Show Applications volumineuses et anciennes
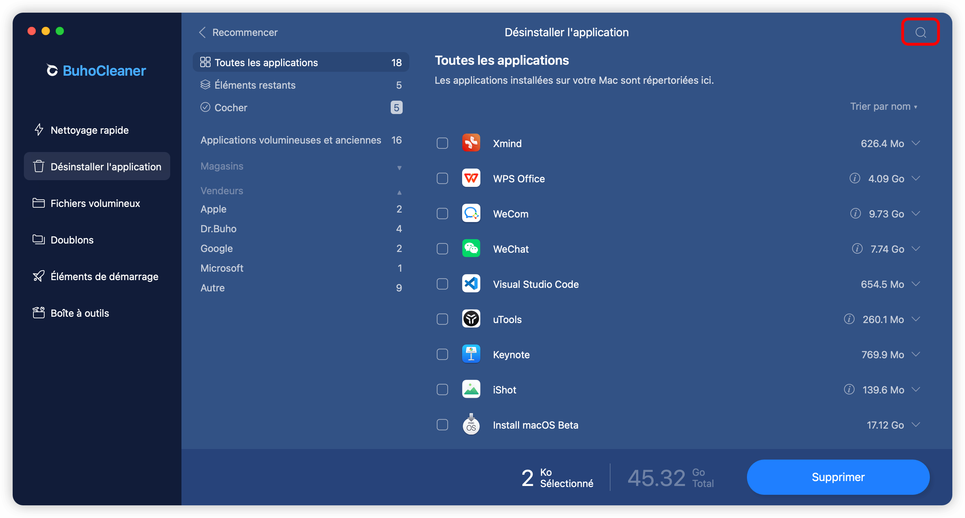 (x=301, y=140)
